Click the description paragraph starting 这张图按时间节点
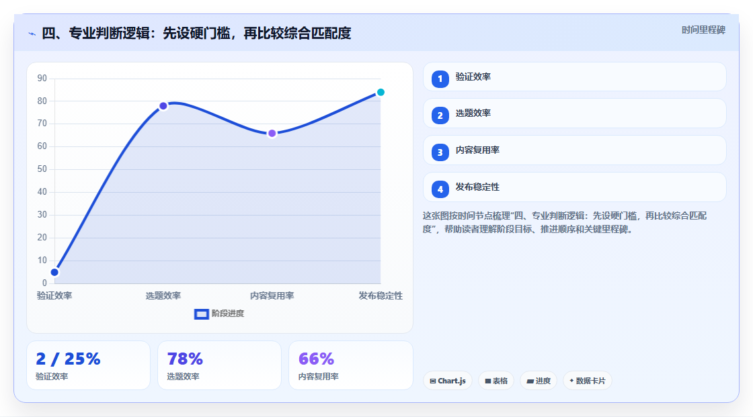Screen dimensions: 753x417 [565, 222]
